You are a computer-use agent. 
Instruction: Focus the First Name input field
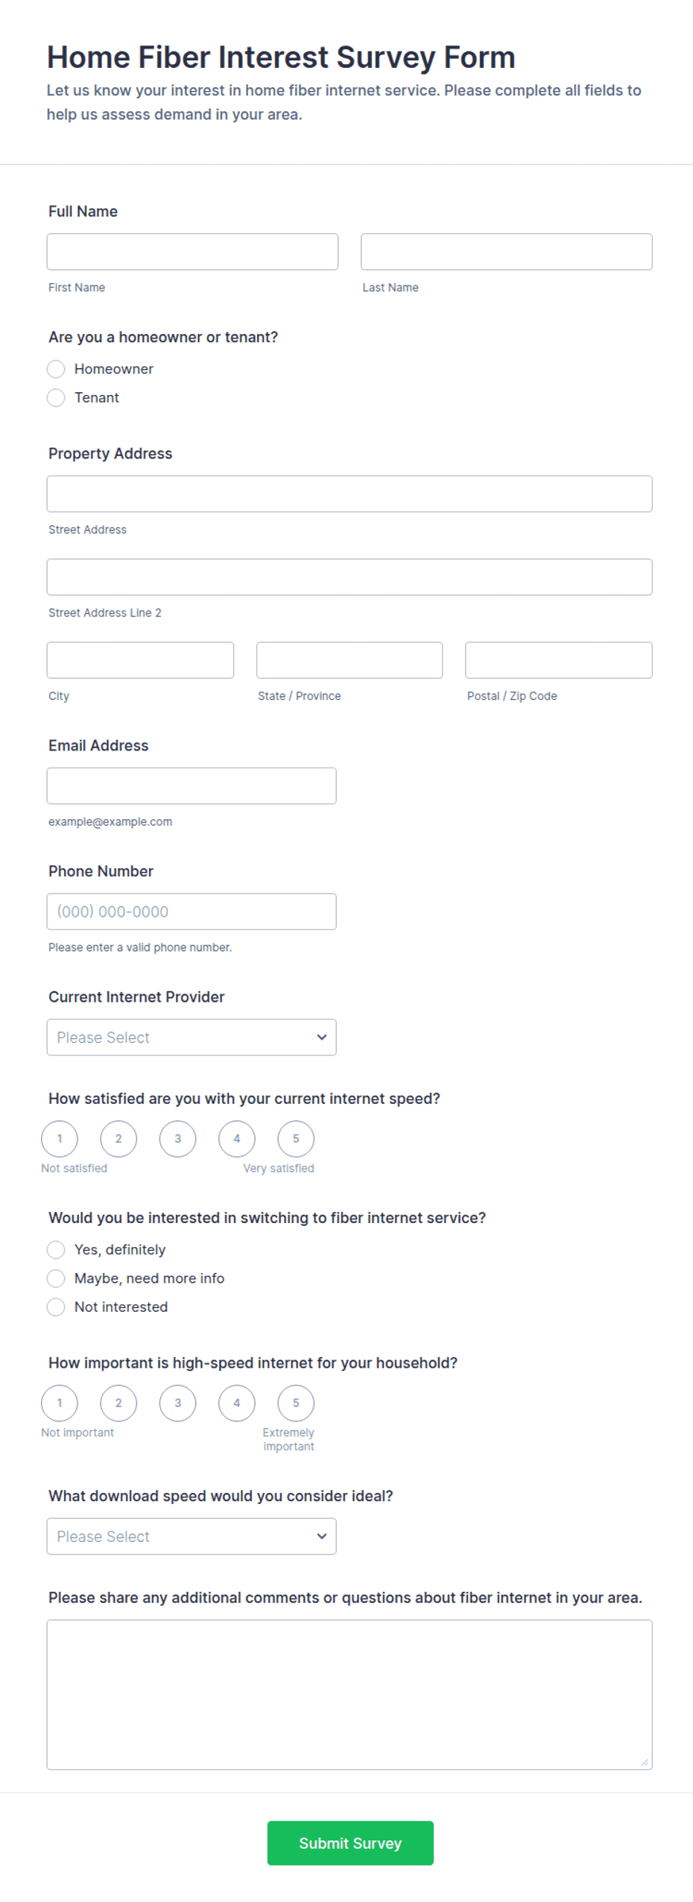(192, 251)
